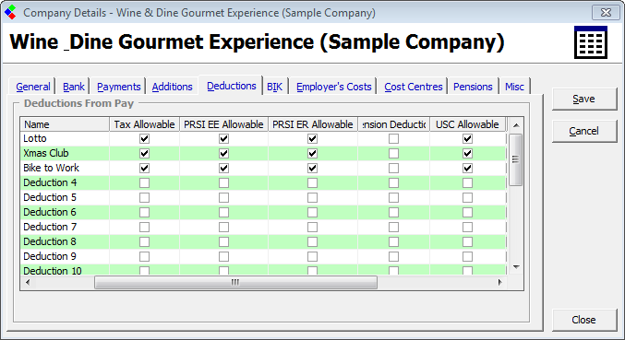Click the Close button at bottom right
The image size is (625, 340).
tap(584, 320)
